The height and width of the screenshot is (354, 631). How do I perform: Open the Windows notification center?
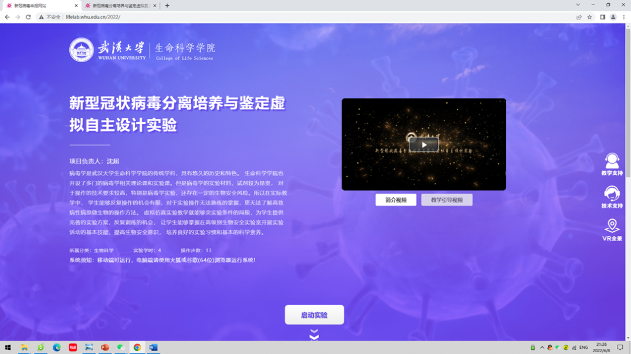click(x=620, y=347)
